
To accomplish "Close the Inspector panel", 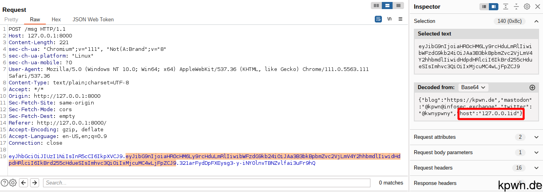I will tap(537, 7).
